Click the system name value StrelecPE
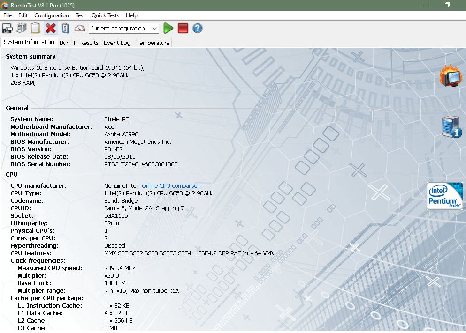This screenshot has width=466, height=333. pos(116,119)
